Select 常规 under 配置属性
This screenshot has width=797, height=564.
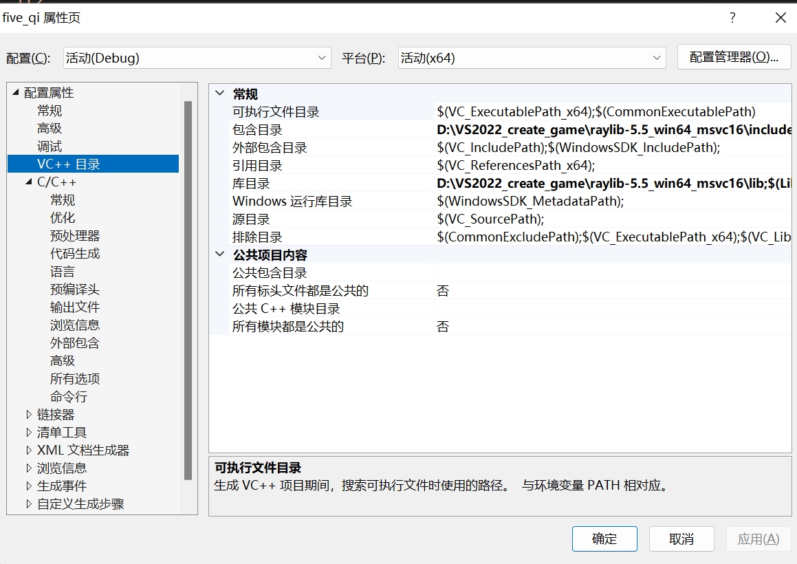coord(50,110)
